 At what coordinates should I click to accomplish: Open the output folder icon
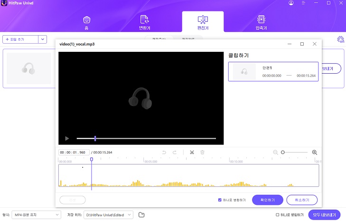pos(141,215)
